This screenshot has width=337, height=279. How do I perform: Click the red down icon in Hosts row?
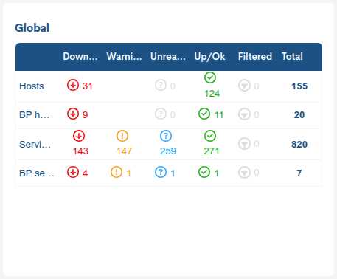point(73,85)
